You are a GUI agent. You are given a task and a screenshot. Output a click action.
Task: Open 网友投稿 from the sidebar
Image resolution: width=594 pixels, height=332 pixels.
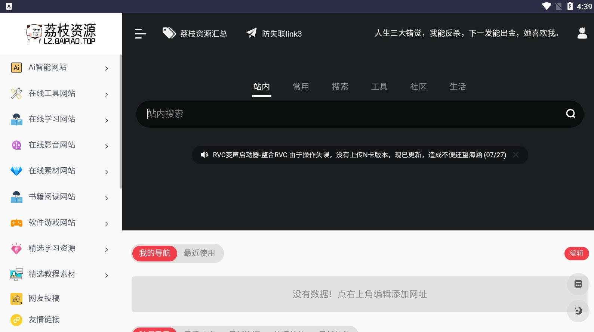point(44,298)
